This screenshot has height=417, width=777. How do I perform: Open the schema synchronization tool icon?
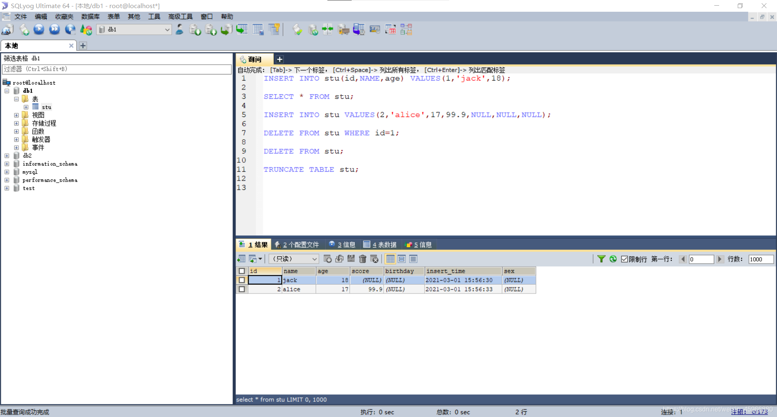327,30
